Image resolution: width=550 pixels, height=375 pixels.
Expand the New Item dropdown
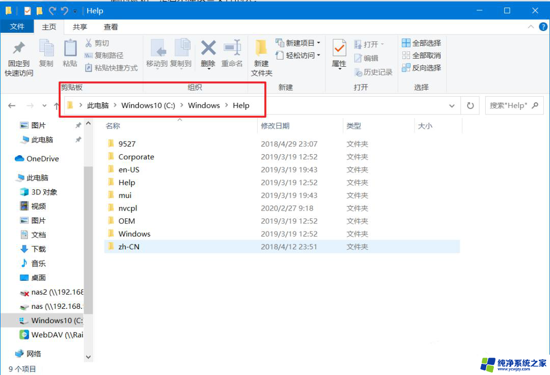pos(319,43)
